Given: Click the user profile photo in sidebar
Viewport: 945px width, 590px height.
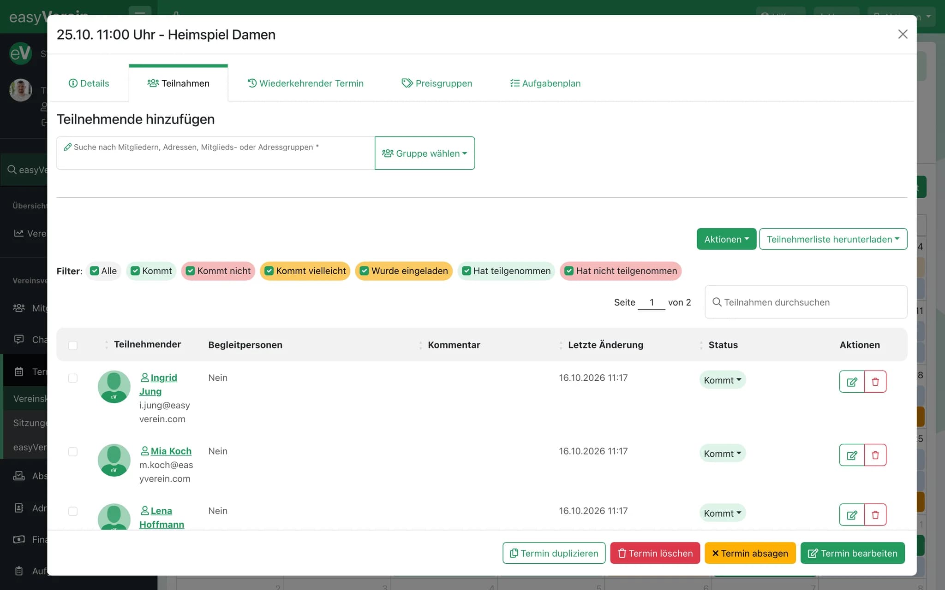Looking at the screenshot, I should click(x=21, y=90).
